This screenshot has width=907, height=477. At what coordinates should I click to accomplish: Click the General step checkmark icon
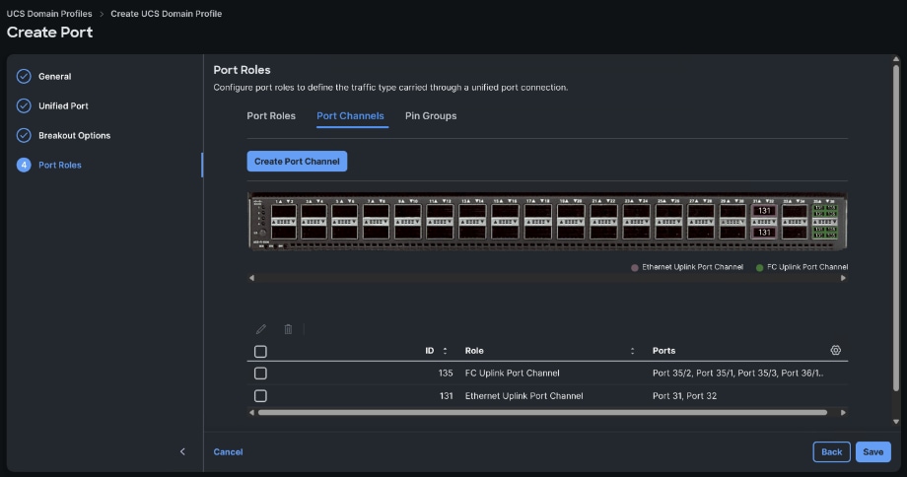(x=24, y=76)
